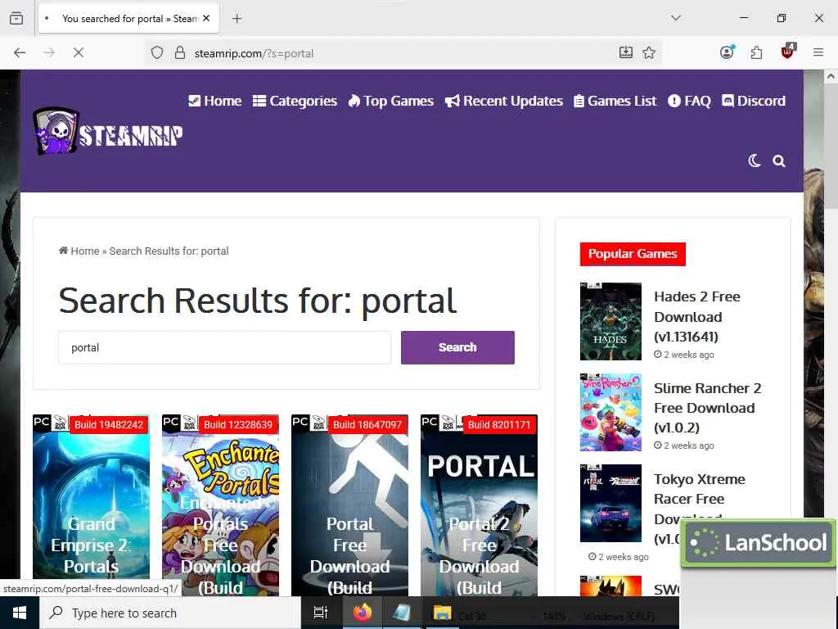Go to Home in site navigation

215,101
